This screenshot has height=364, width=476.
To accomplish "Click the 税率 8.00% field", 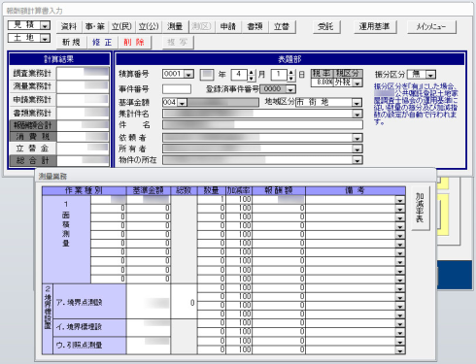I will click(322, 83).
